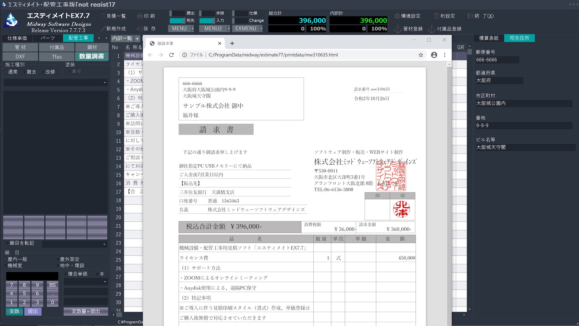Select the 屋外架空 radio option
The width and height of the screenshot is (579, 326).
68,259
